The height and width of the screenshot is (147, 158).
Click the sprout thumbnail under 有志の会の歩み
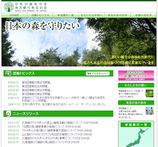point(150,111)
